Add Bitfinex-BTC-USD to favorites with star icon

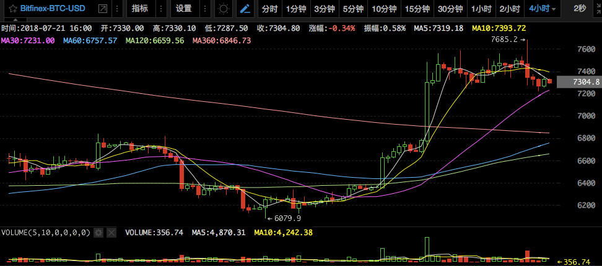coord(13,9)
